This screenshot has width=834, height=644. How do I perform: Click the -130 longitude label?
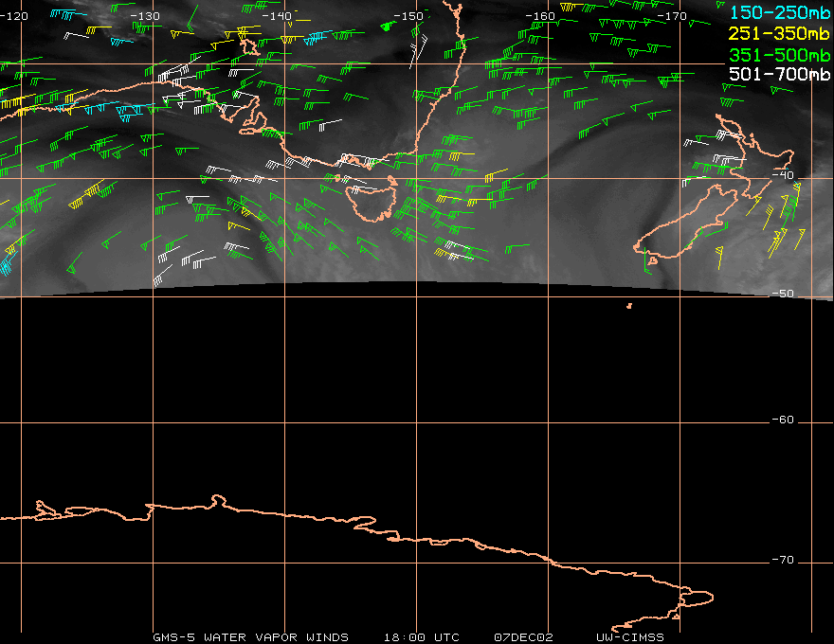pyautogui.click(x=145, y=16)
